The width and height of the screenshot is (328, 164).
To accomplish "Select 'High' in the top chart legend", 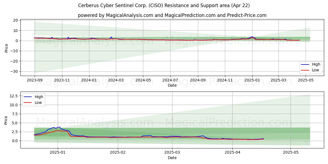I will (x=316, y=65).
